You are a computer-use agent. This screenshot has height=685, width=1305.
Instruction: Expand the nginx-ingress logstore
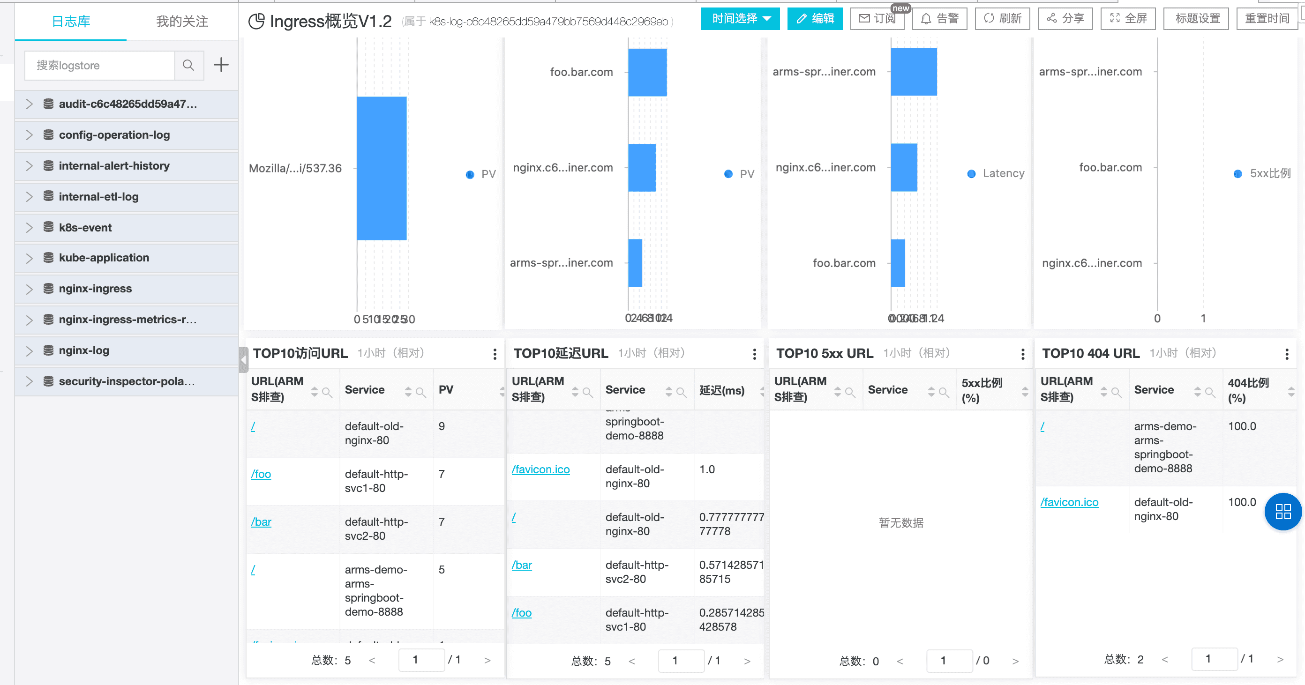[30, 289]
